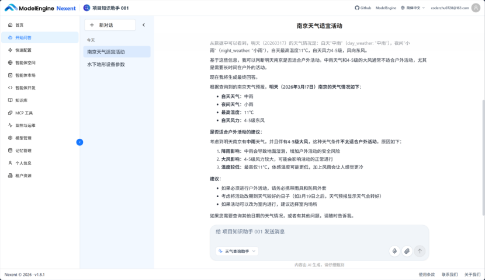Open 水下地形设备参数 conversation
485x280 pixels.
[x=117, y=65]
